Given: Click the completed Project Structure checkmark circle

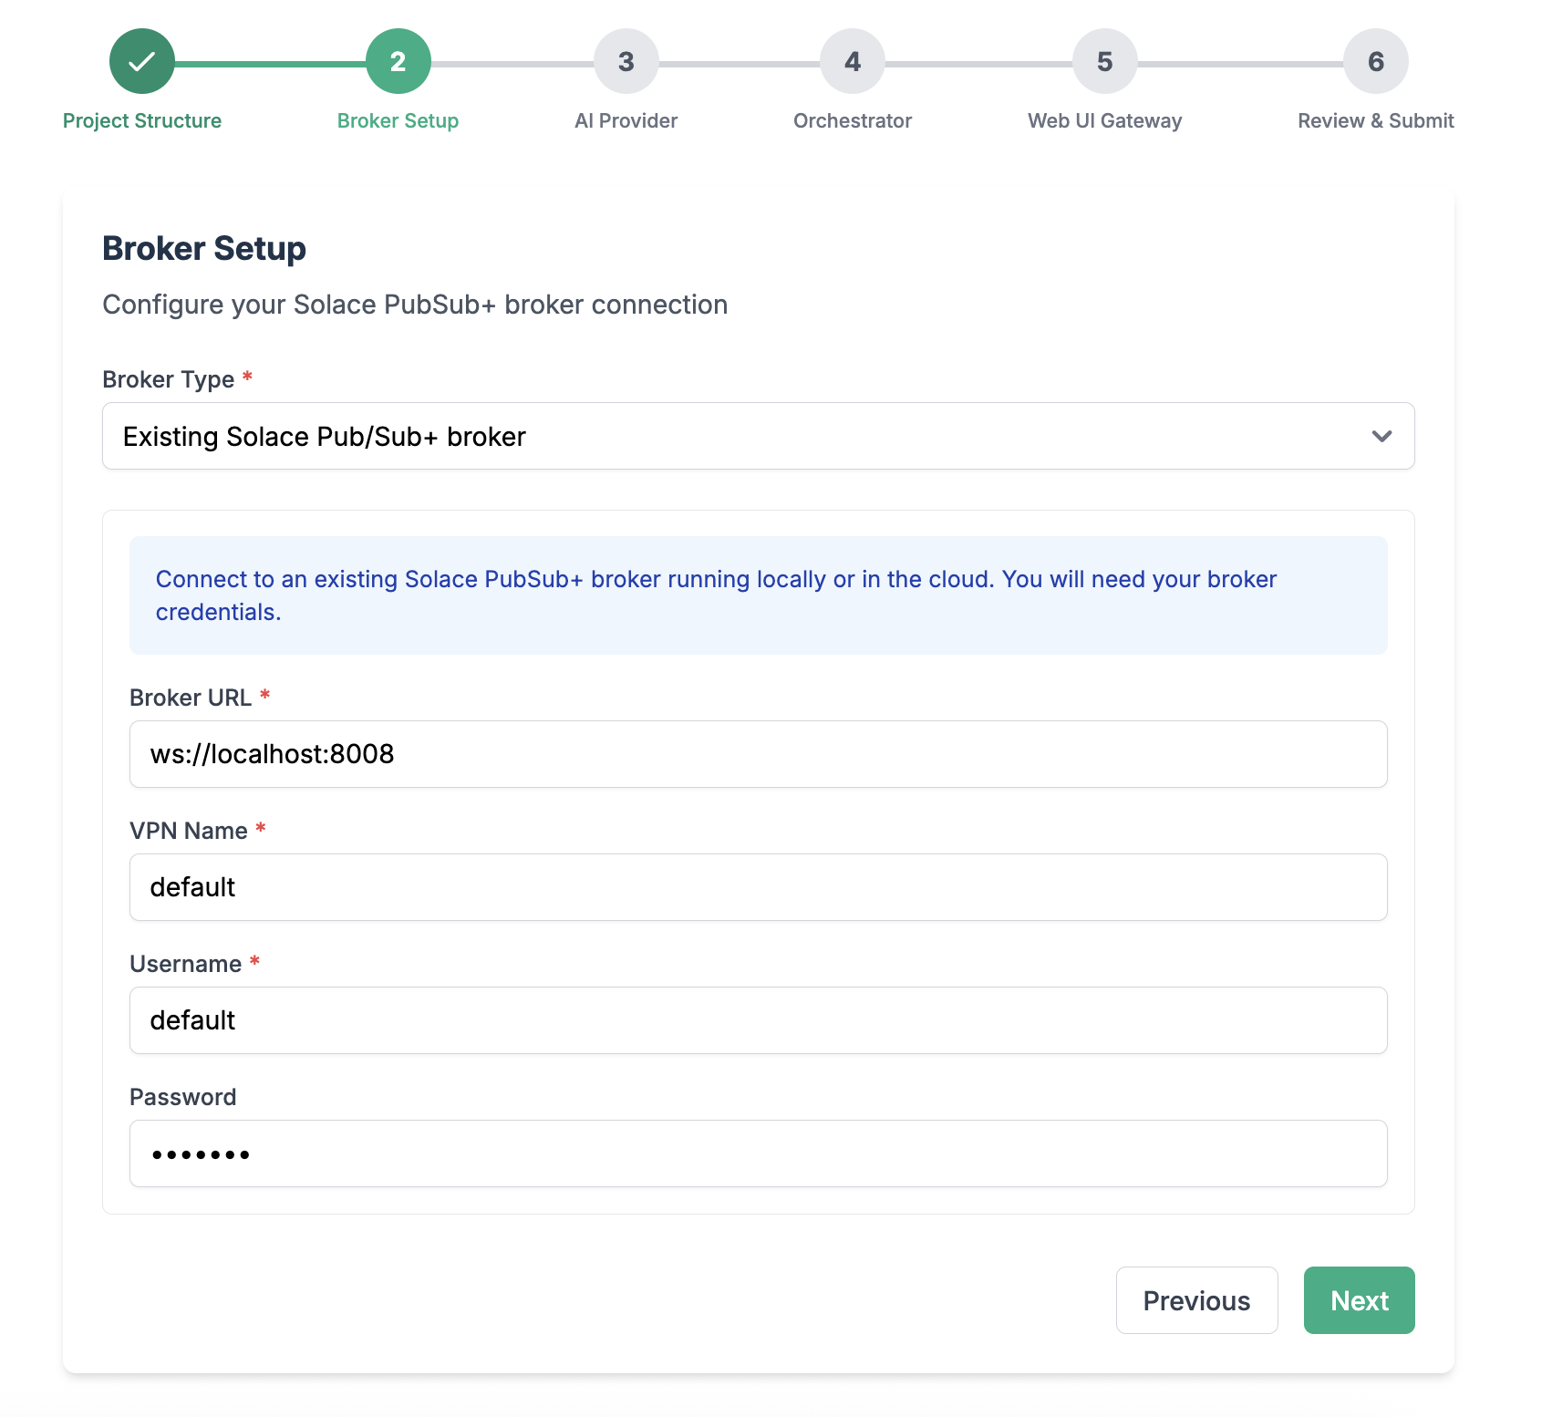Looking at the screenshot, I should point(142,61).
